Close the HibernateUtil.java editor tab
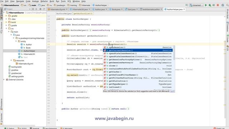Viewport: 229px width, 129px height. [89, 9]
